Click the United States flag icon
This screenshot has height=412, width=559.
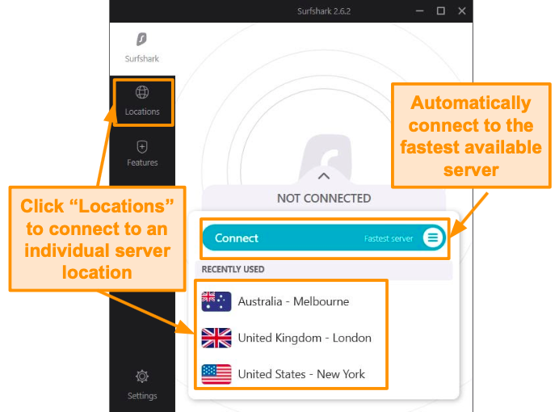pos(216,374)
